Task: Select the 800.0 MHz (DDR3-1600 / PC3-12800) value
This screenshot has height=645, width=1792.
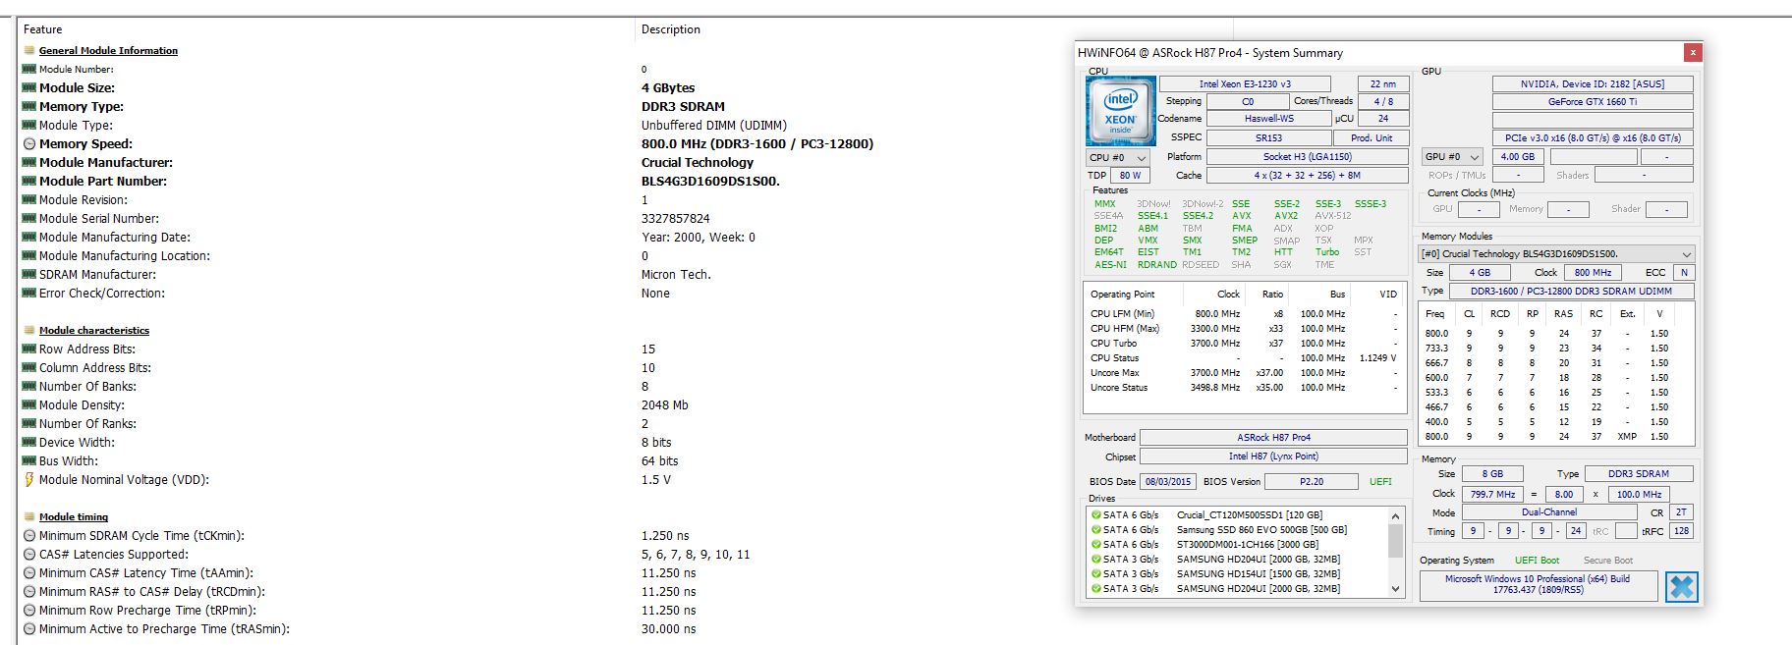Action: [x=757, y=144]
